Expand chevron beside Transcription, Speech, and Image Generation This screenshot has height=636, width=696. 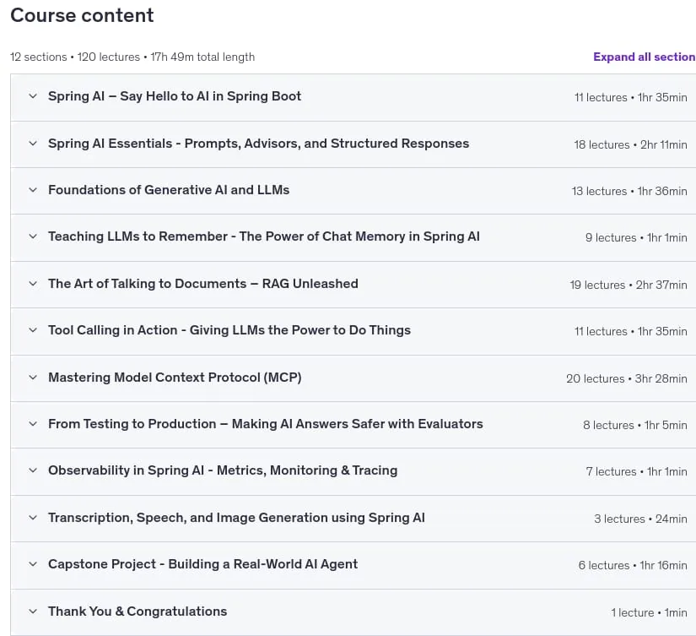[x=33, y=518]
